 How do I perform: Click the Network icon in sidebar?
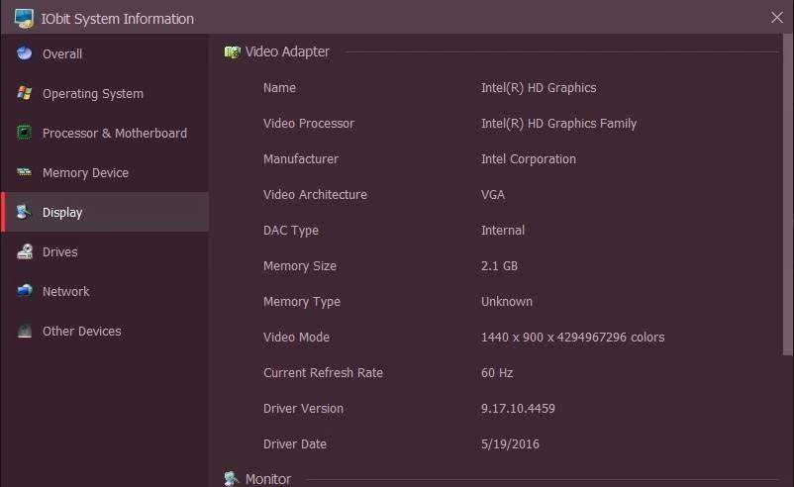25,291
